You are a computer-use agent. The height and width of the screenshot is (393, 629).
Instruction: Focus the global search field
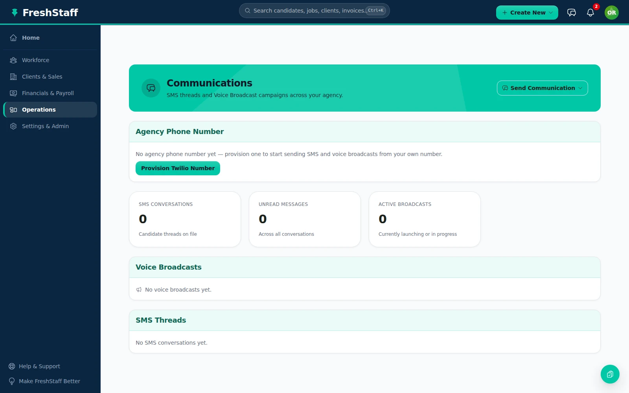point(314,11)
